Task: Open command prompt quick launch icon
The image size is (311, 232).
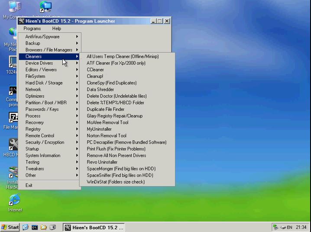Action: 35,227
